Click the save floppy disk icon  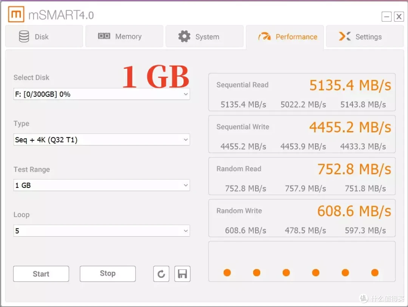click(182, 274)
